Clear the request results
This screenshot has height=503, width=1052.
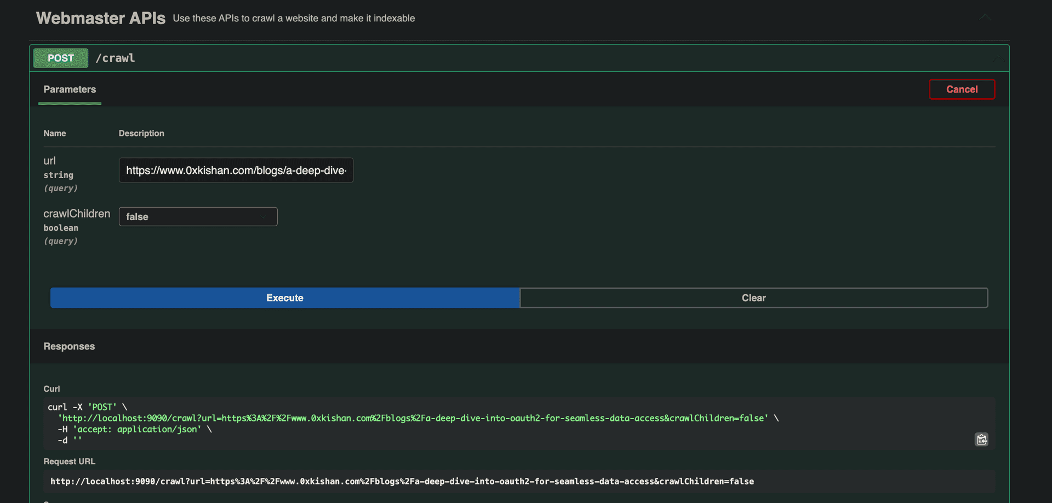[753, 298]
